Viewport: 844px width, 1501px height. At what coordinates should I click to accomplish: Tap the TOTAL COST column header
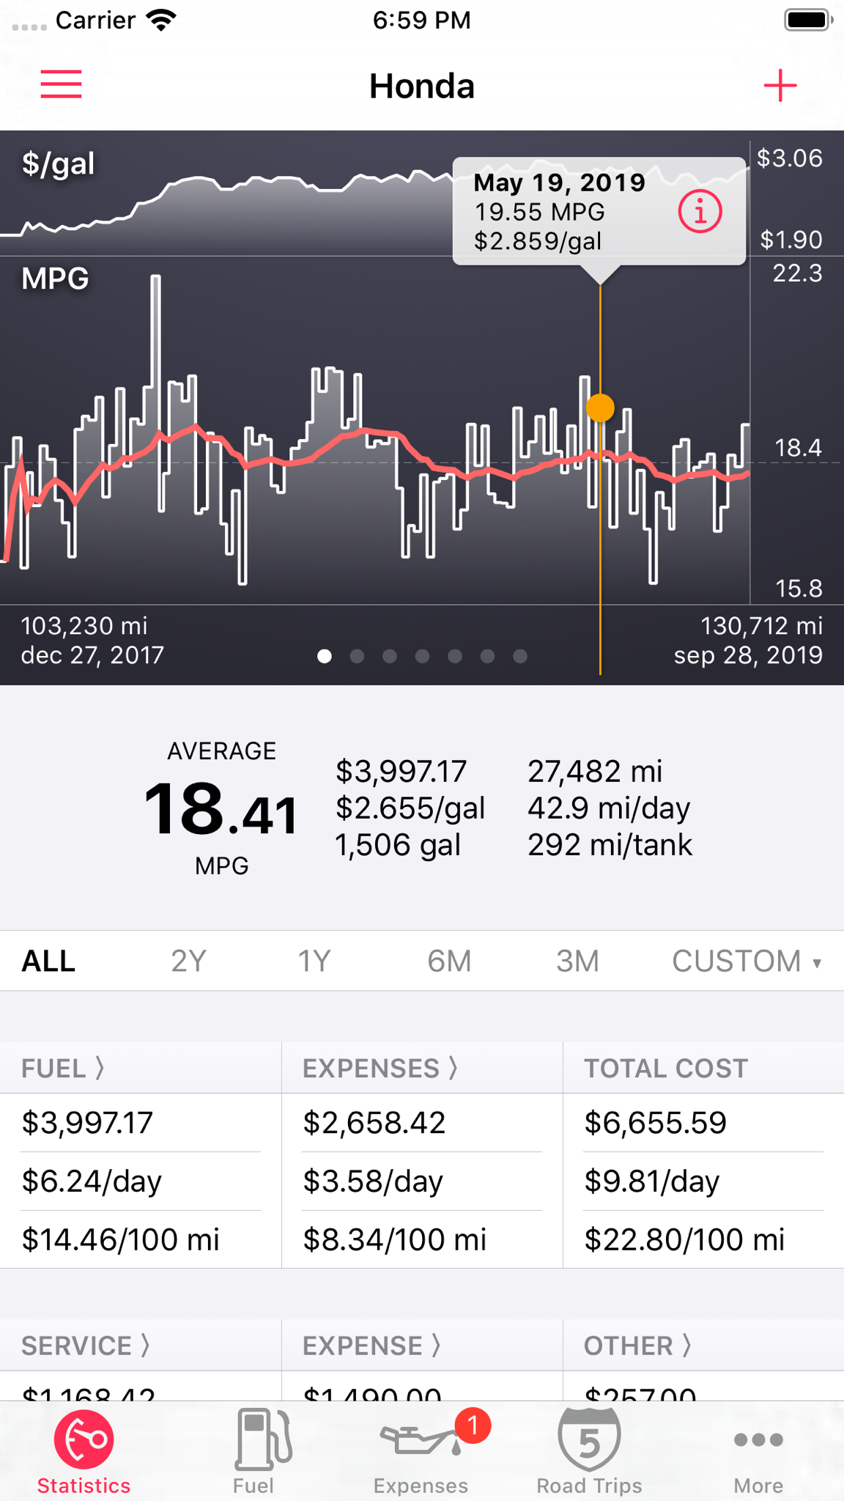coord(665,1068)
